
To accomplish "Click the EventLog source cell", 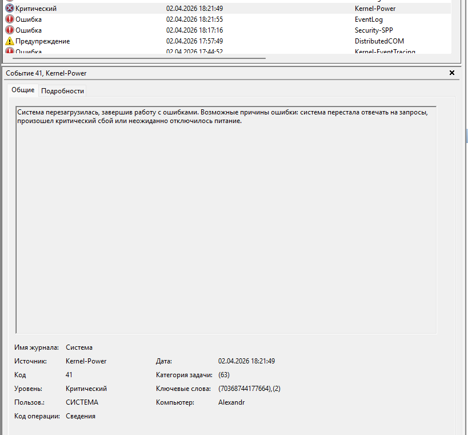I will coord(369,19).
